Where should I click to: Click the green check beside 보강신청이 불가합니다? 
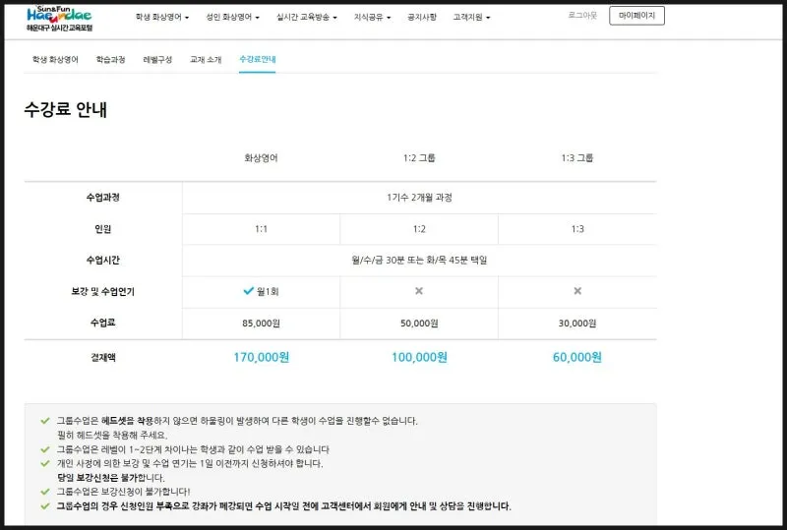[45, 492]
